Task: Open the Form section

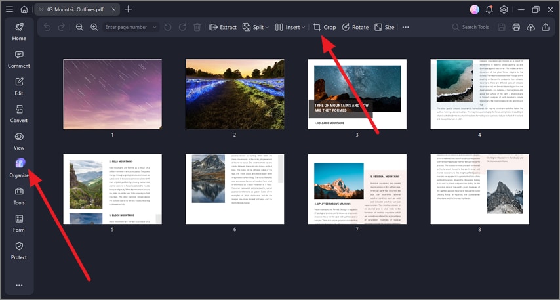Action: click(19, 223)
